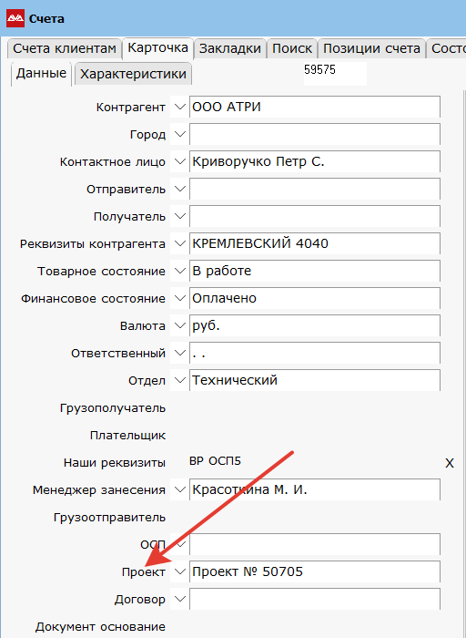Expand the Менеджер занесения dropdown
This screenshot has width=466, height=638.
point(179,489)
